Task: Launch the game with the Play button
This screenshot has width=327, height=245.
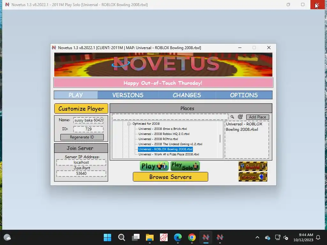Action: click(x=154, y=166)
